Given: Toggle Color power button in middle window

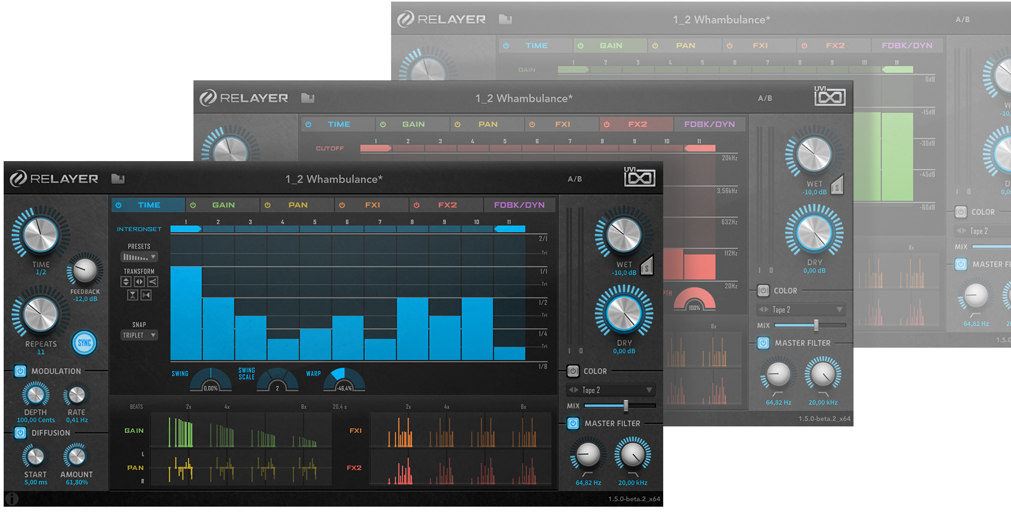Looking at the screenshot, I should coord(763,291).
